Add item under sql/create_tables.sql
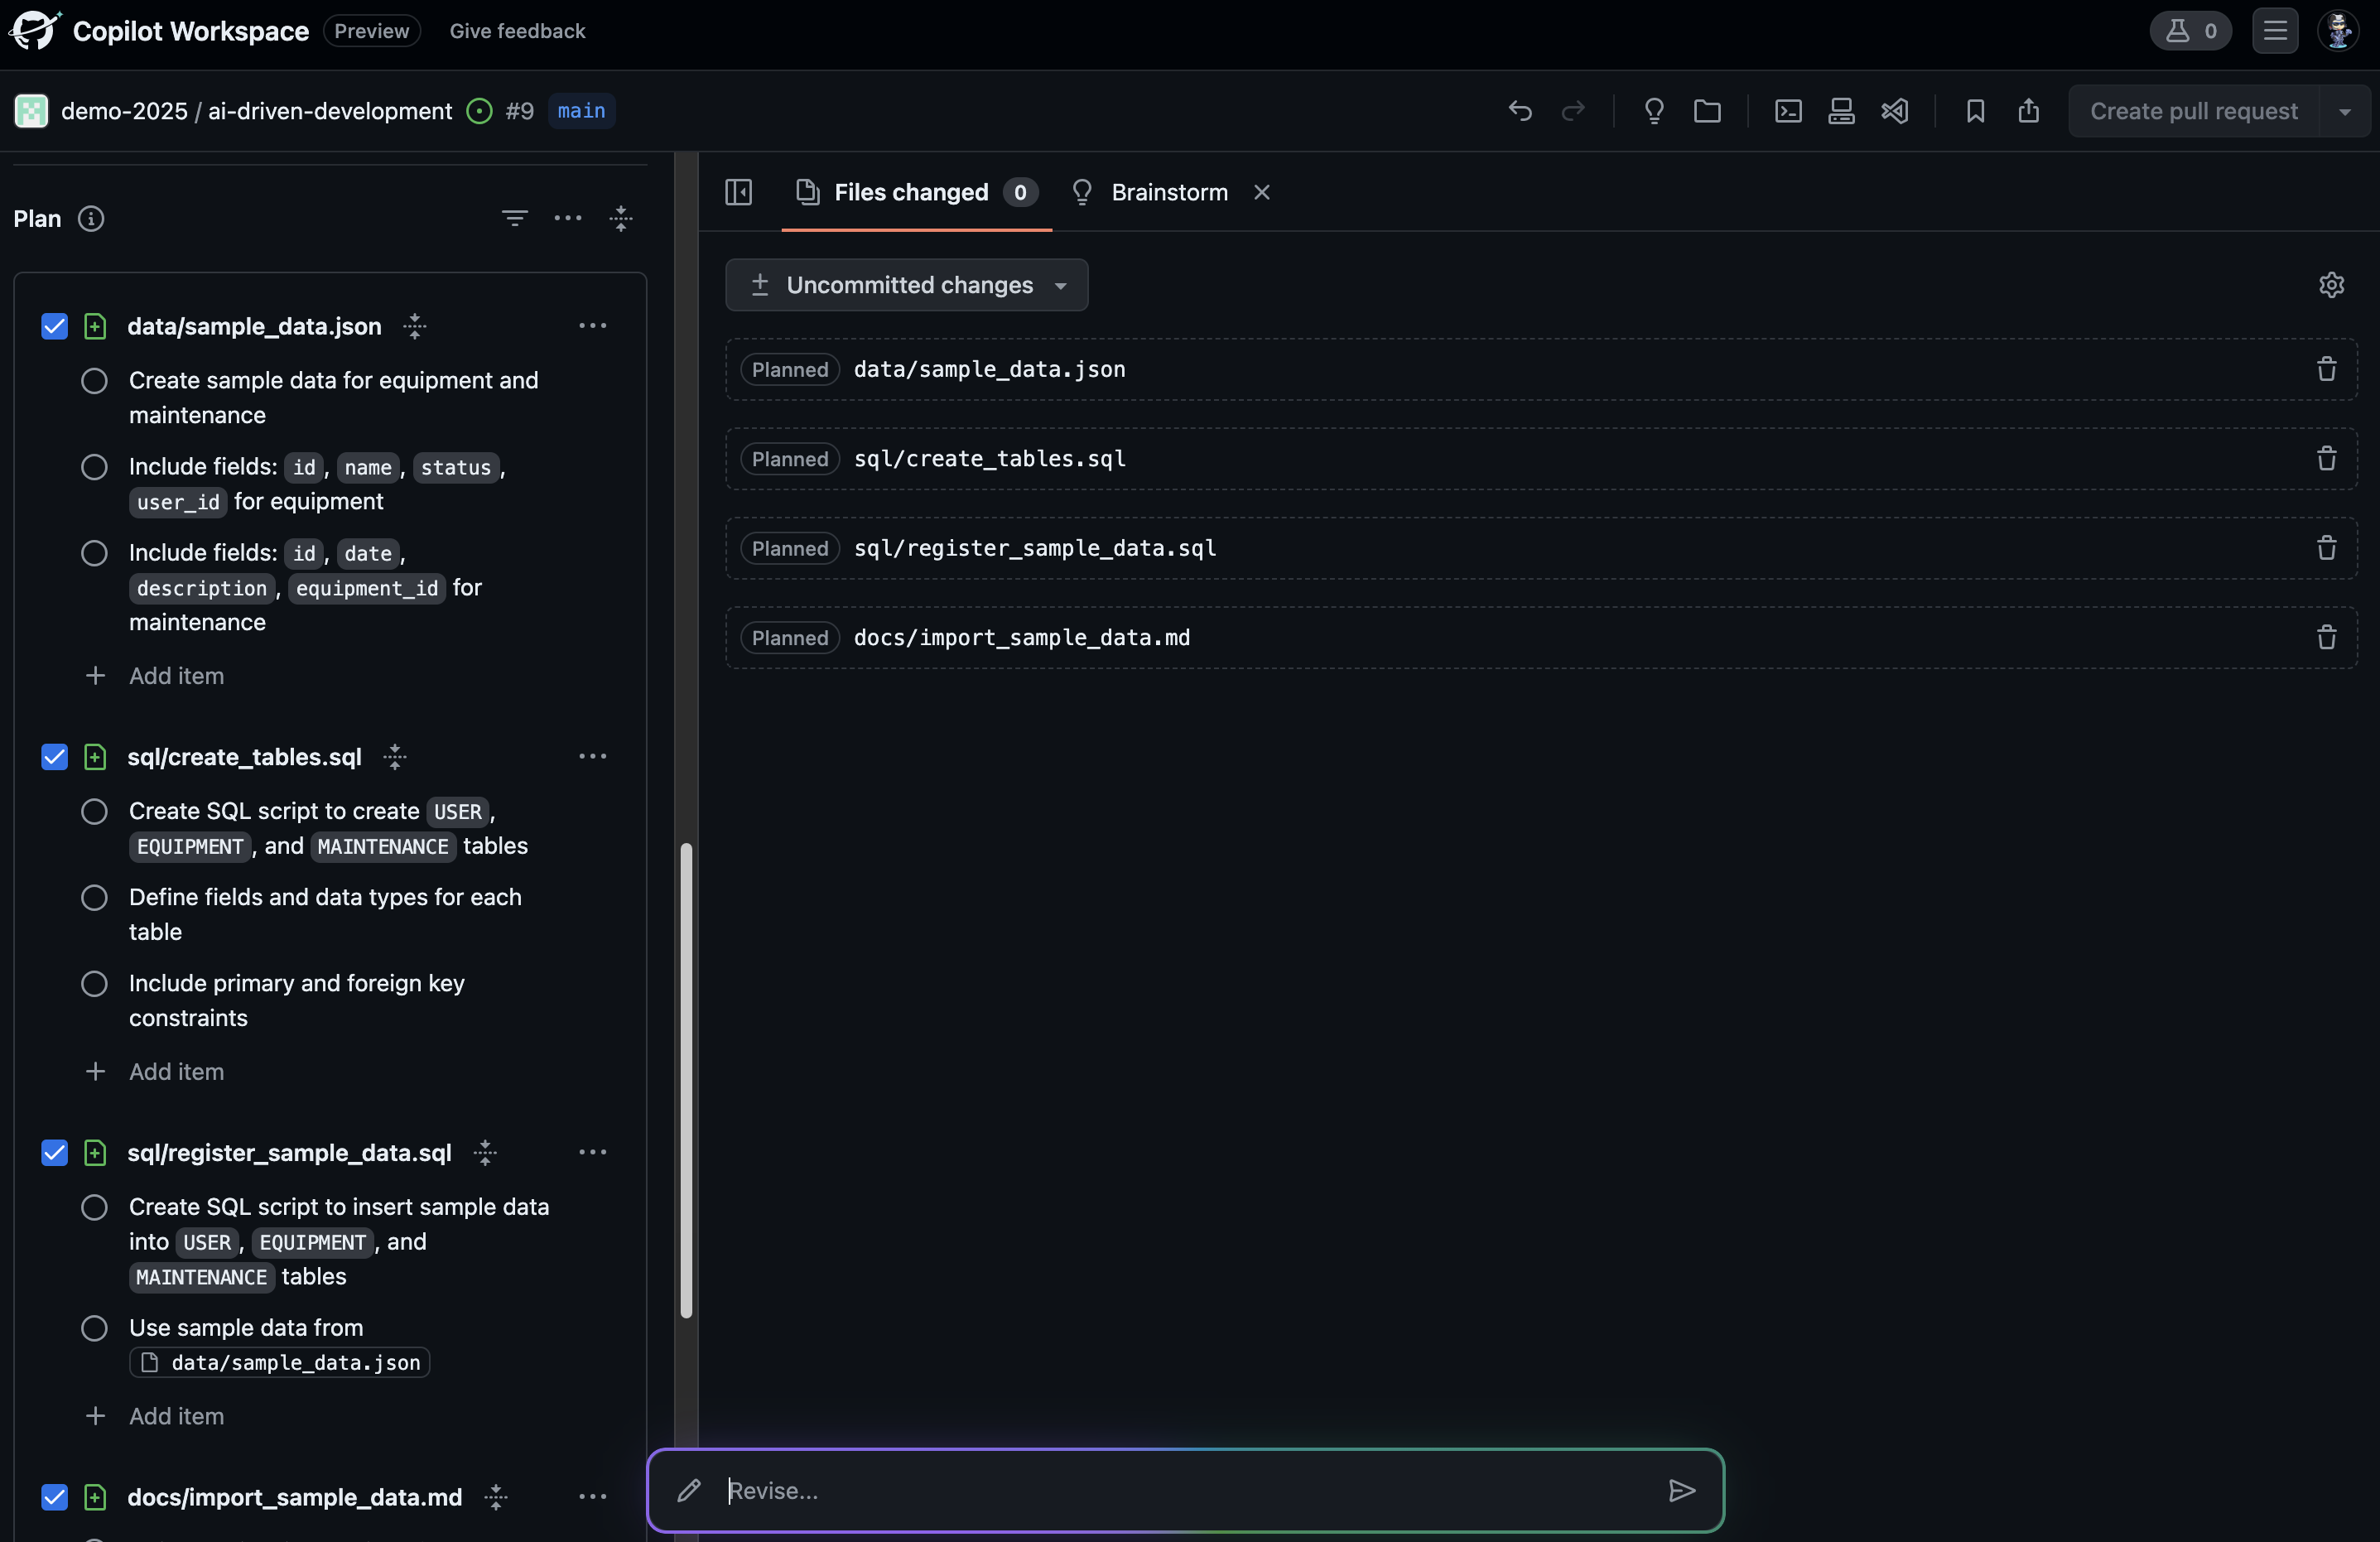 point(155,1072)
